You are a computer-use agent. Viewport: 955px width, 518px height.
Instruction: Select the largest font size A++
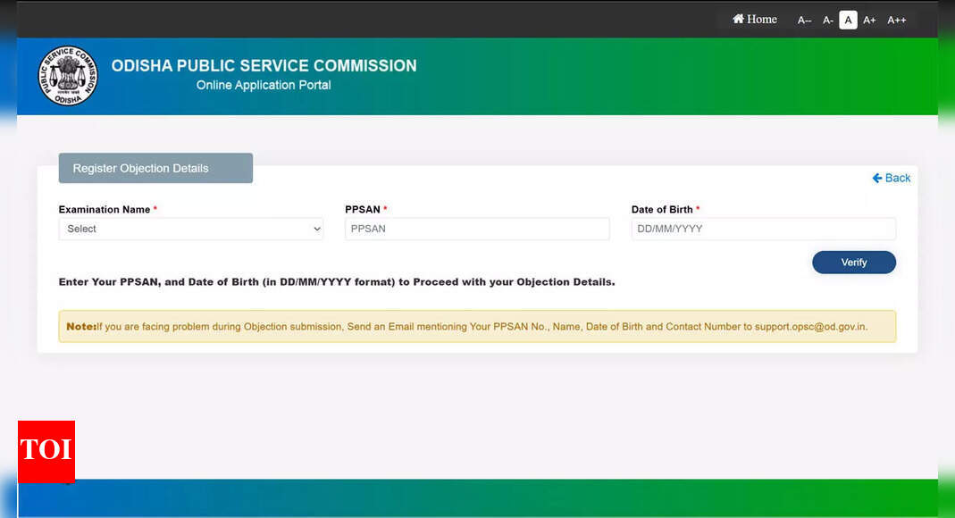896,21
